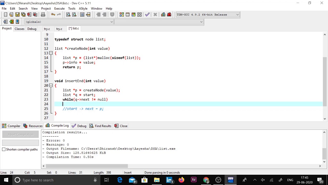Click the Close tab of bottom panel
The width and height of the screenshot is (328, 185).
121,126
